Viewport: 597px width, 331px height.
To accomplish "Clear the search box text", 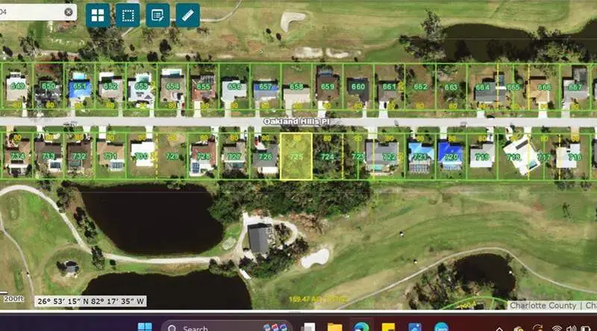I will click(69, 12).
